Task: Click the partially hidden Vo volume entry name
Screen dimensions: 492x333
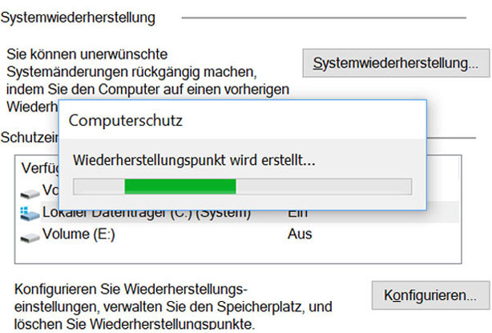Action: click(x=50, y=190)
